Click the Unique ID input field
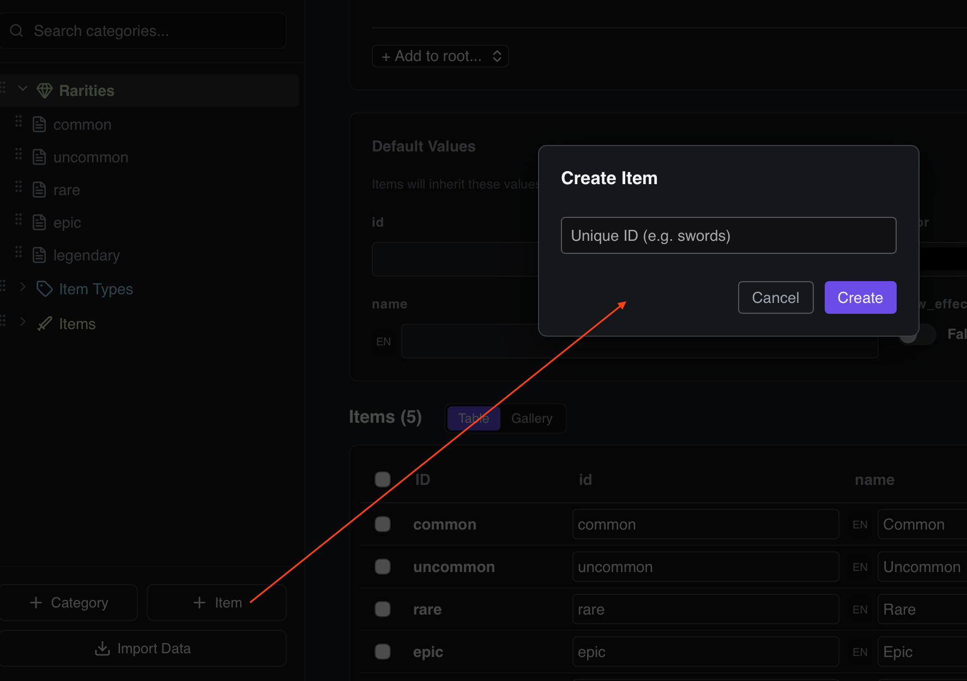 (729, 235)
